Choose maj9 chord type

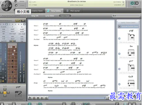[22, 29]
